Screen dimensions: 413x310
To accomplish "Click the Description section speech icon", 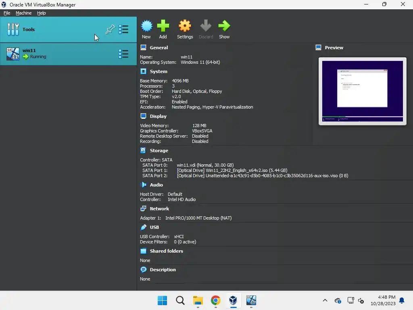I will coord(143,269).
